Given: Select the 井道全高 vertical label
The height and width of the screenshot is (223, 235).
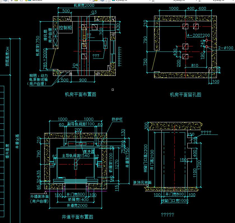Looking at the screenshot, I should click(17, 141).
